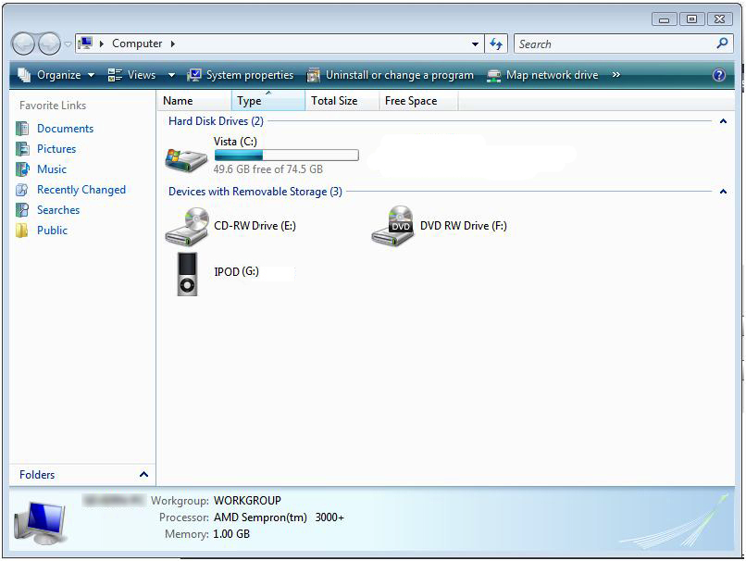This screenshot has height=561, width=746.
Task: Open the DVD RW Drive (F:) icon
Action: [392, 226]
